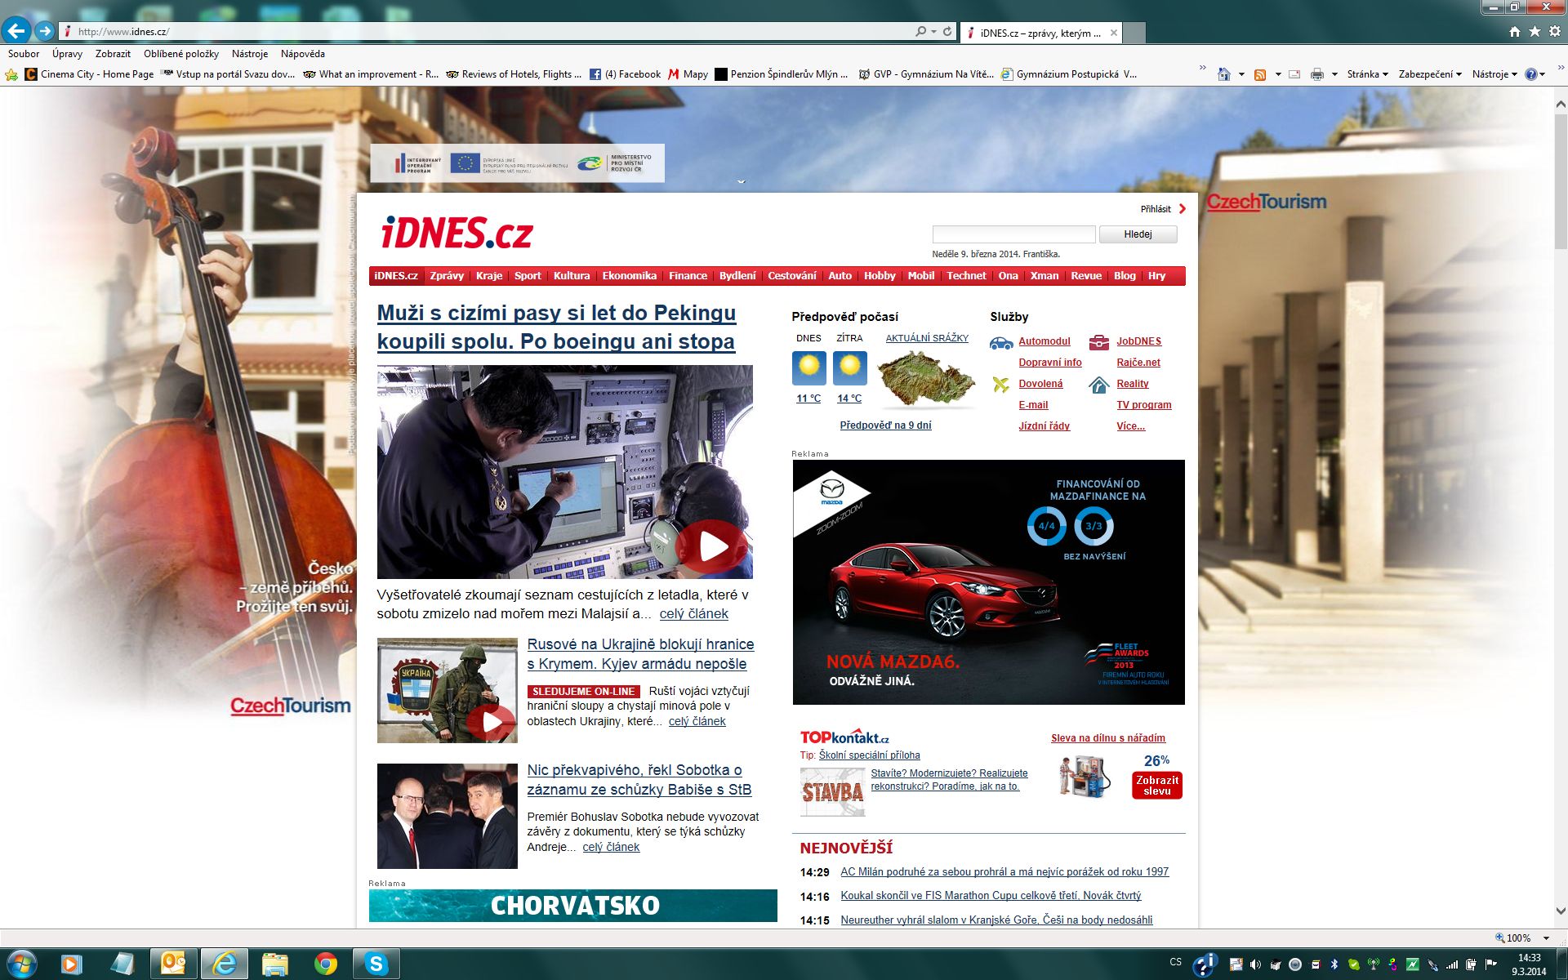Viewport: 1568px width, 980px height.
Task: Open the AC Milán news item
Action: (1004, 872)
